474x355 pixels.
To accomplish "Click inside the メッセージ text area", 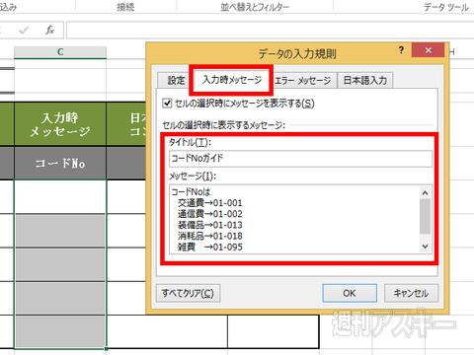I will tap(294, 219).
